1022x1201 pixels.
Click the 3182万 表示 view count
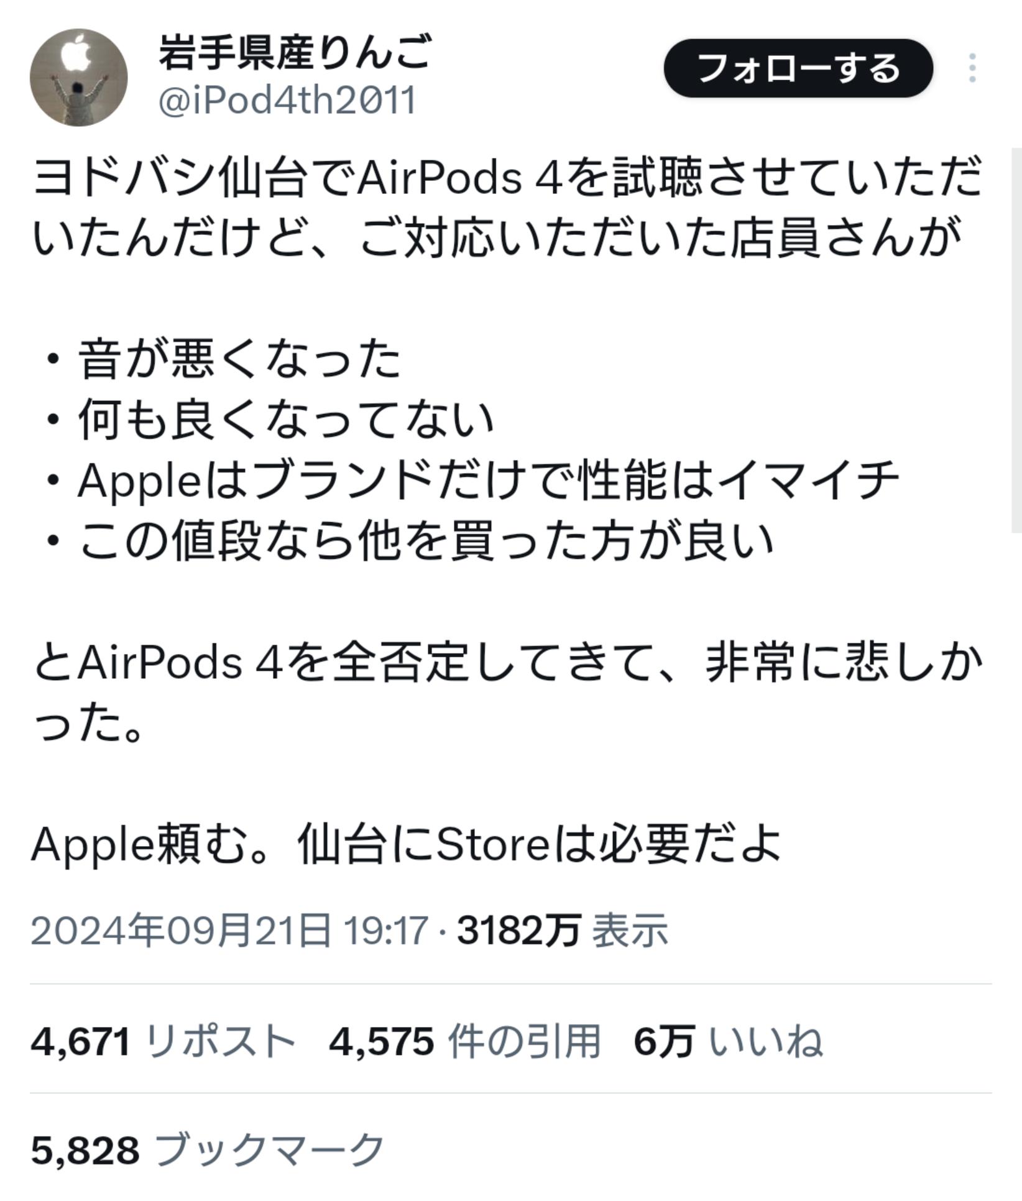click(x=562, y=931)
